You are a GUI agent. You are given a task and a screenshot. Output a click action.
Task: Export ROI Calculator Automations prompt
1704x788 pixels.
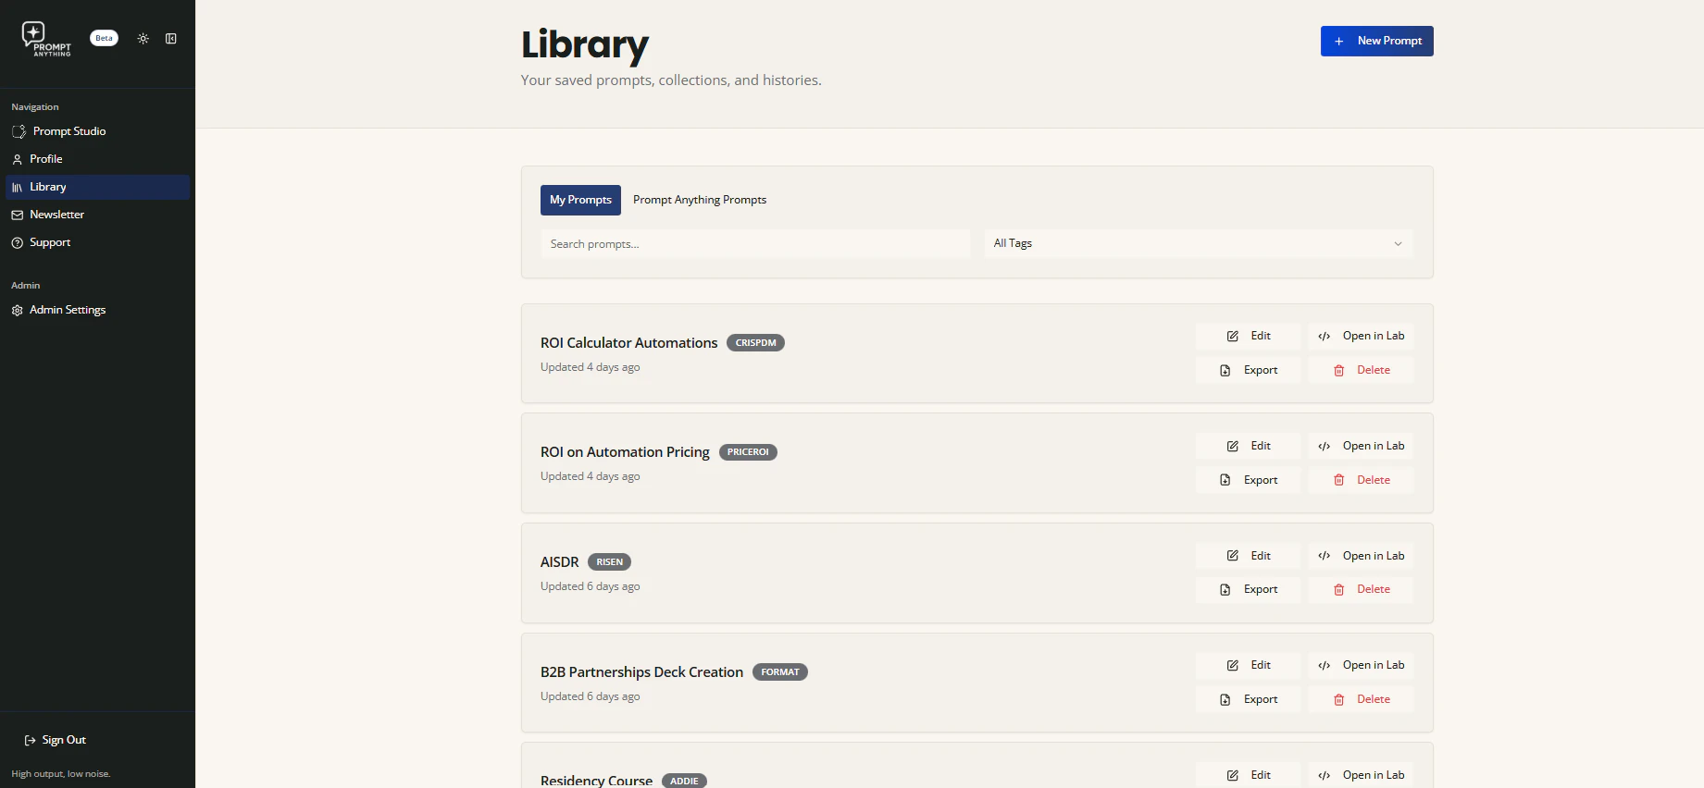[x=1248, y=370]
